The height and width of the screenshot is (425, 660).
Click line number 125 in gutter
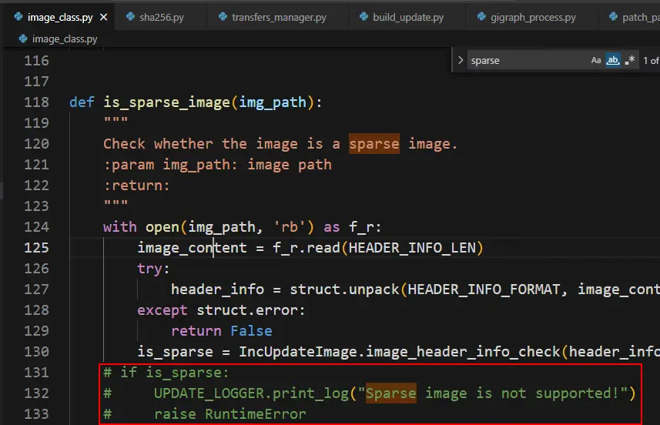tap(37, 248)
